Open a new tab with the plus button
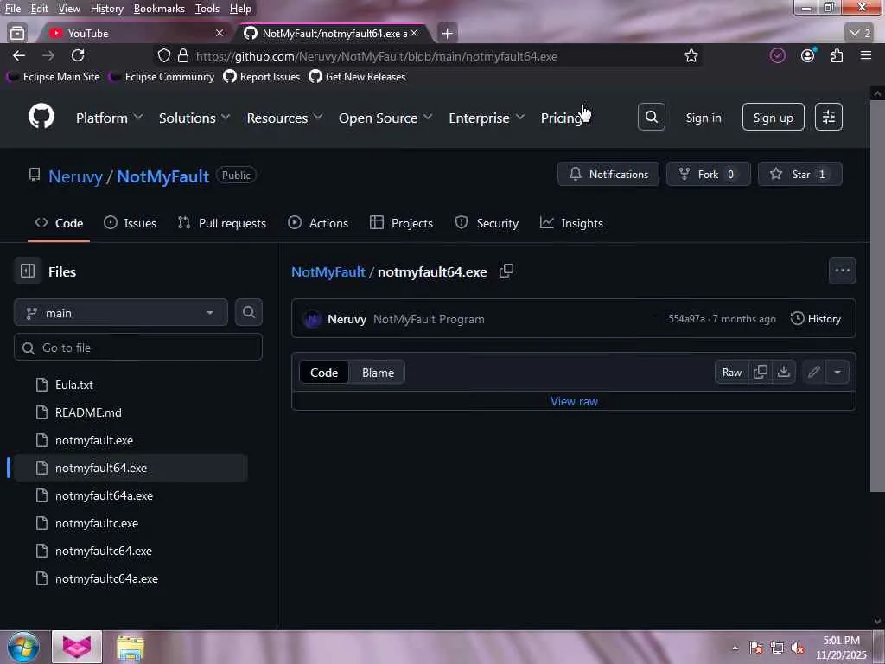The image size is (885, 664). pyautogui.click(x=447, y=34)
